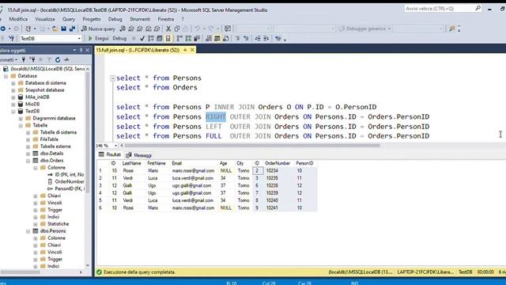Expand the MAe_inkDB database node
The height and width of the screenshot is (285, 506).
click(x=13, y=97)
